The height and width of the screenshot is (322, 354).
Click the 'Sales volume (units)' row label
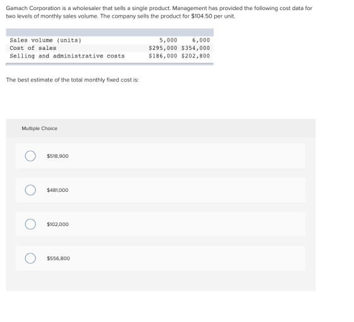tap(46, 40)
